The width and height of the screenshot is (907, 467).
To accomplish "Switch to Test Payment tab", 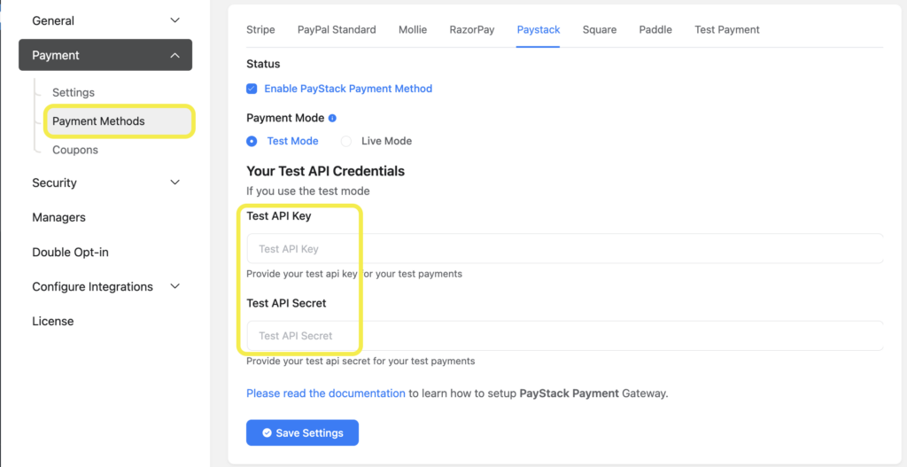I will 727,29.
